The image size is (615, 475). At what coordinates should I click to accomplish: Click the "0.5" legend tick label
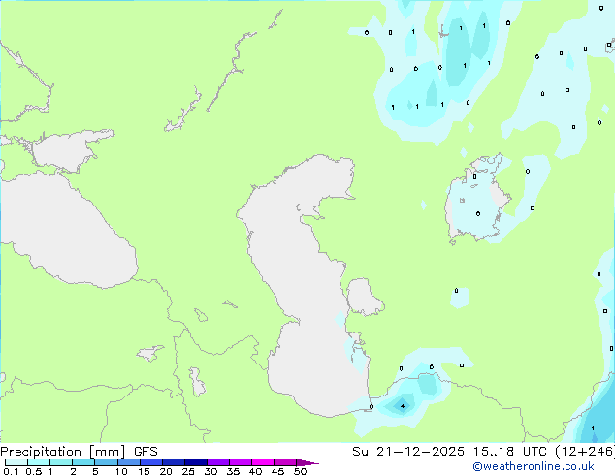(x=34, y=471)
